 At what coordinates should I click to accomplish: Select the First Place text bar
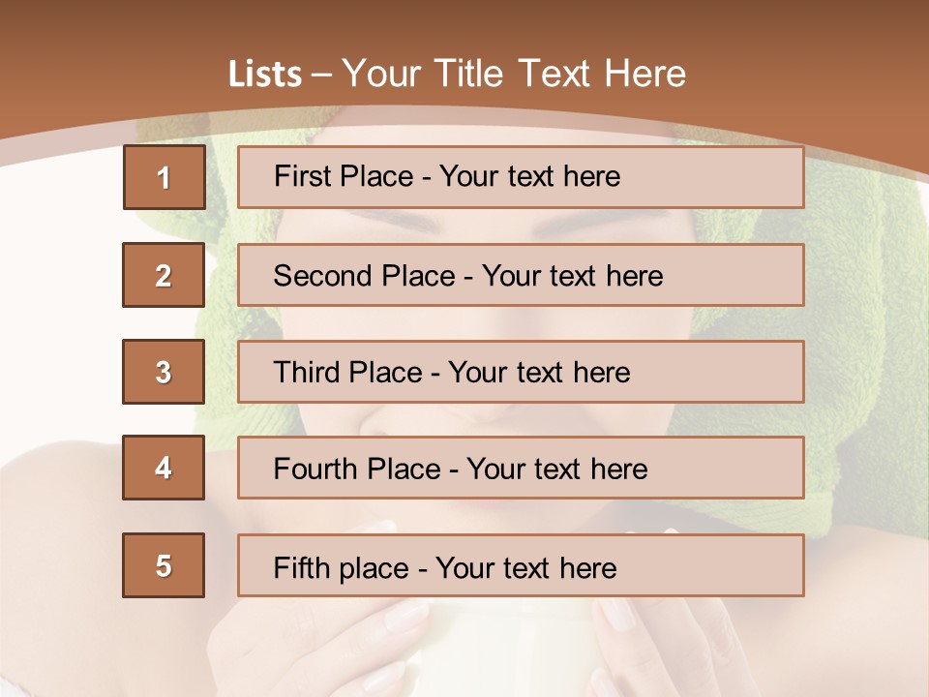coord(521,177)
